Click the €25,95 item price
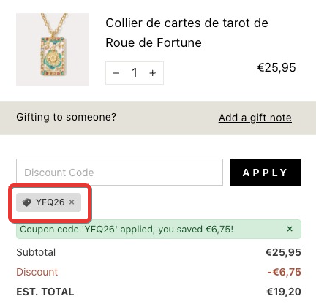 coord(276,67)
